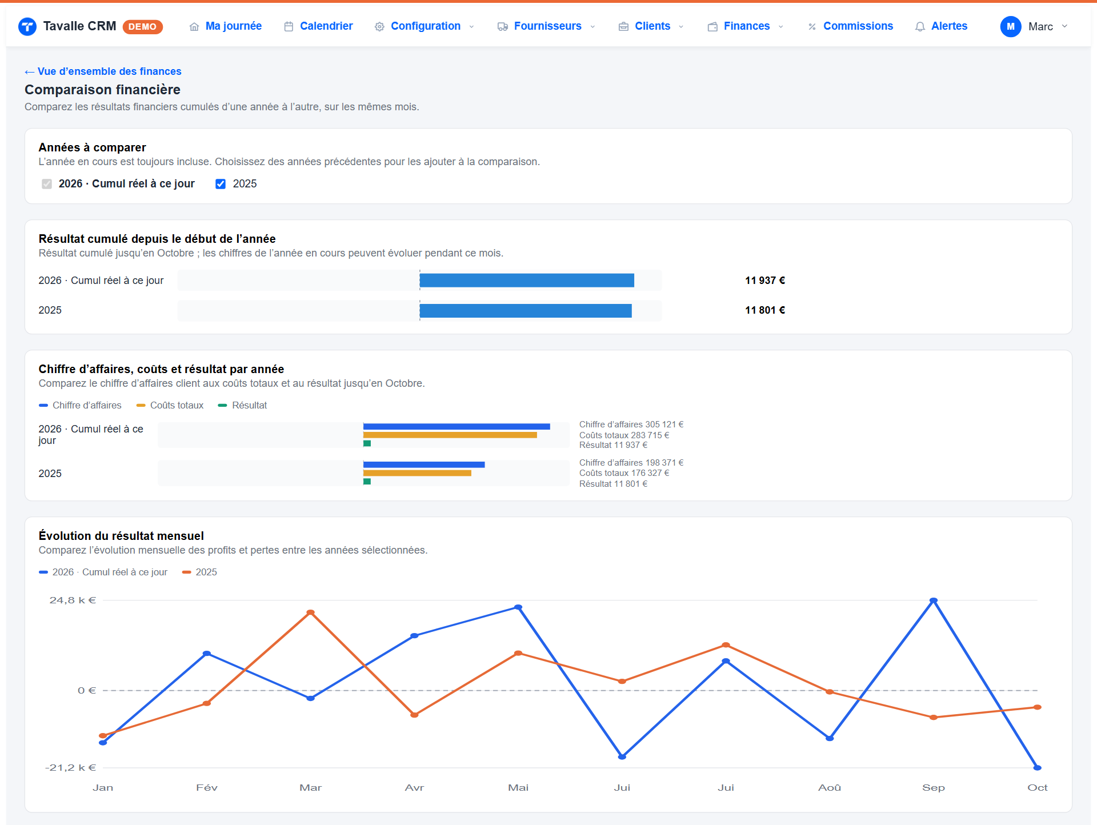Screen dimensions: 1097x825
Task: Toggle 2025 series in monthly chart legend
Action: [x=199, y=572]
